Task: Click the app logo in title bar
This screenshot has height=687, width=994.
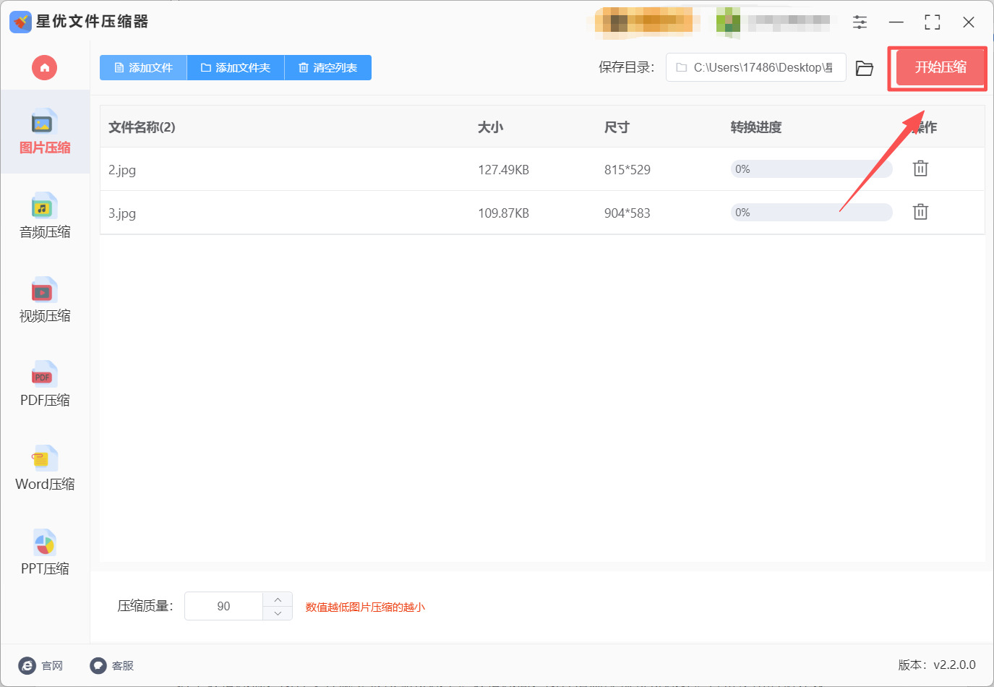Action: click(x=20, y=22)
